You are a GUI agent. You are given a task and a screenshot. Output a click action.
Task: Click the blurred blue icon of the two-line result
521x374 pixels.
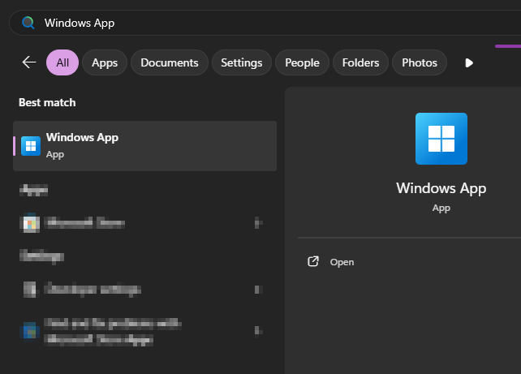point(31,330)
